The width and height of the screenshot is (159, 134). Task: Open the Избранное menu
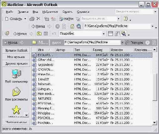coord(50,12)
